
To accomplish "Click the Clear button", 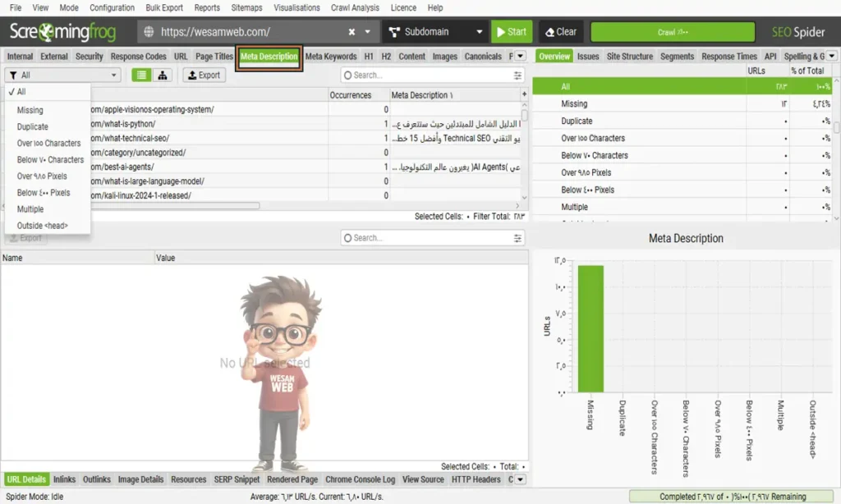I will click(x=561, y=32).
